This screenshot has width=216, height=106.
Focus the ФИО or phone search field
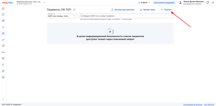pos(126,16)
